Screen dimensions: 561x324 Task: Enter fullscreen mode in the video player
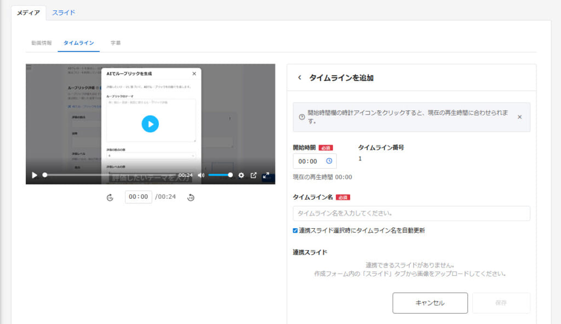(266, 175)
